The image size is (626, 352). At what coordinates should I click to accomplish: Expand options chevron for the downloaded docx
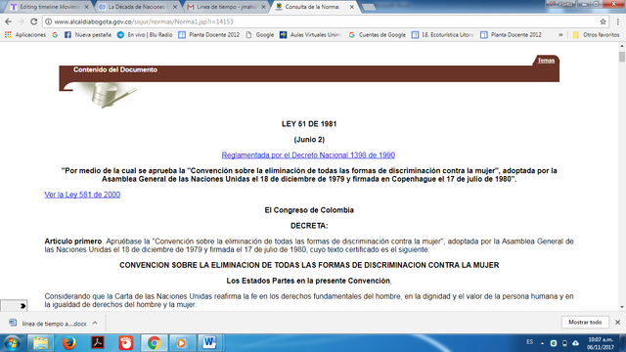95,324
